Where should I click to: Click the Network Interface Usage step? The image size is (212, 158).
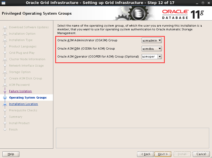pos(26,66)
